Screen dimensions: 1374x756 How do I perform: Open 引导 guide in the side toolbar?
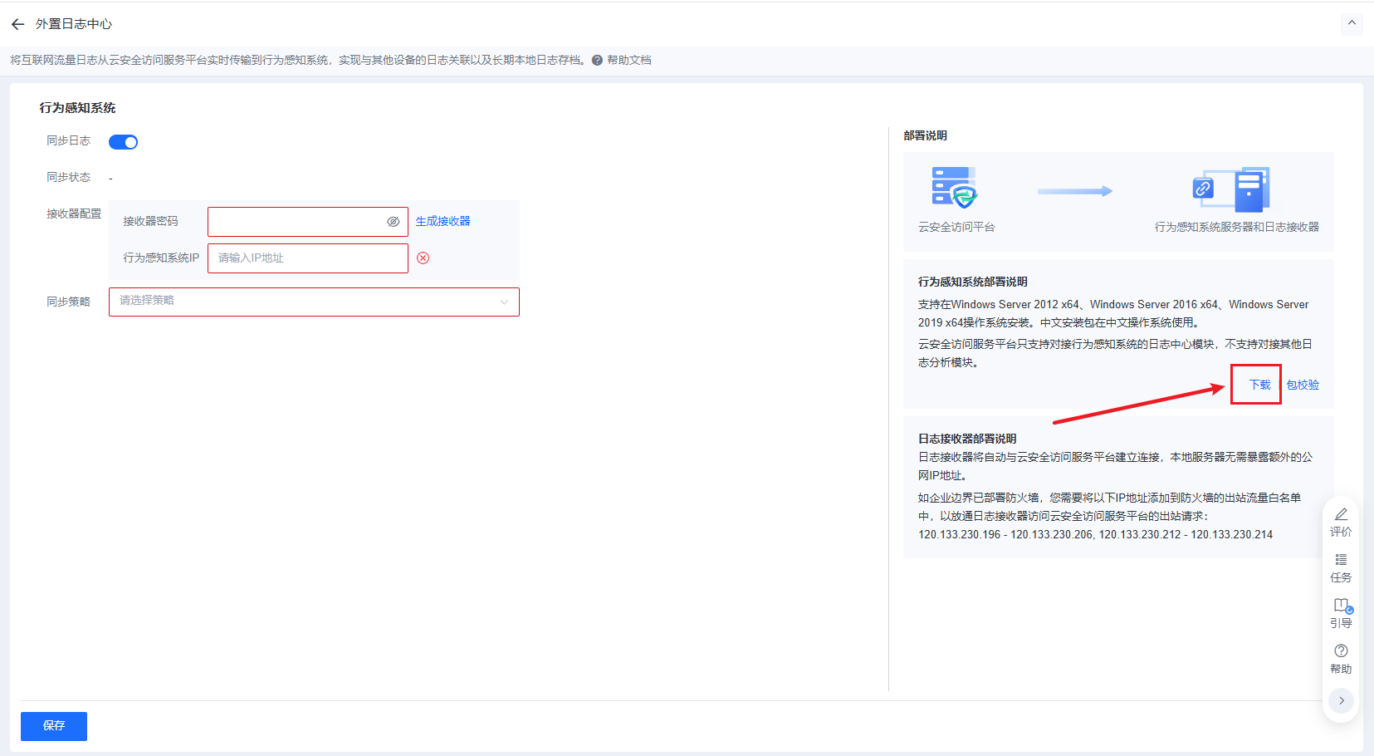coord(1341,614)
